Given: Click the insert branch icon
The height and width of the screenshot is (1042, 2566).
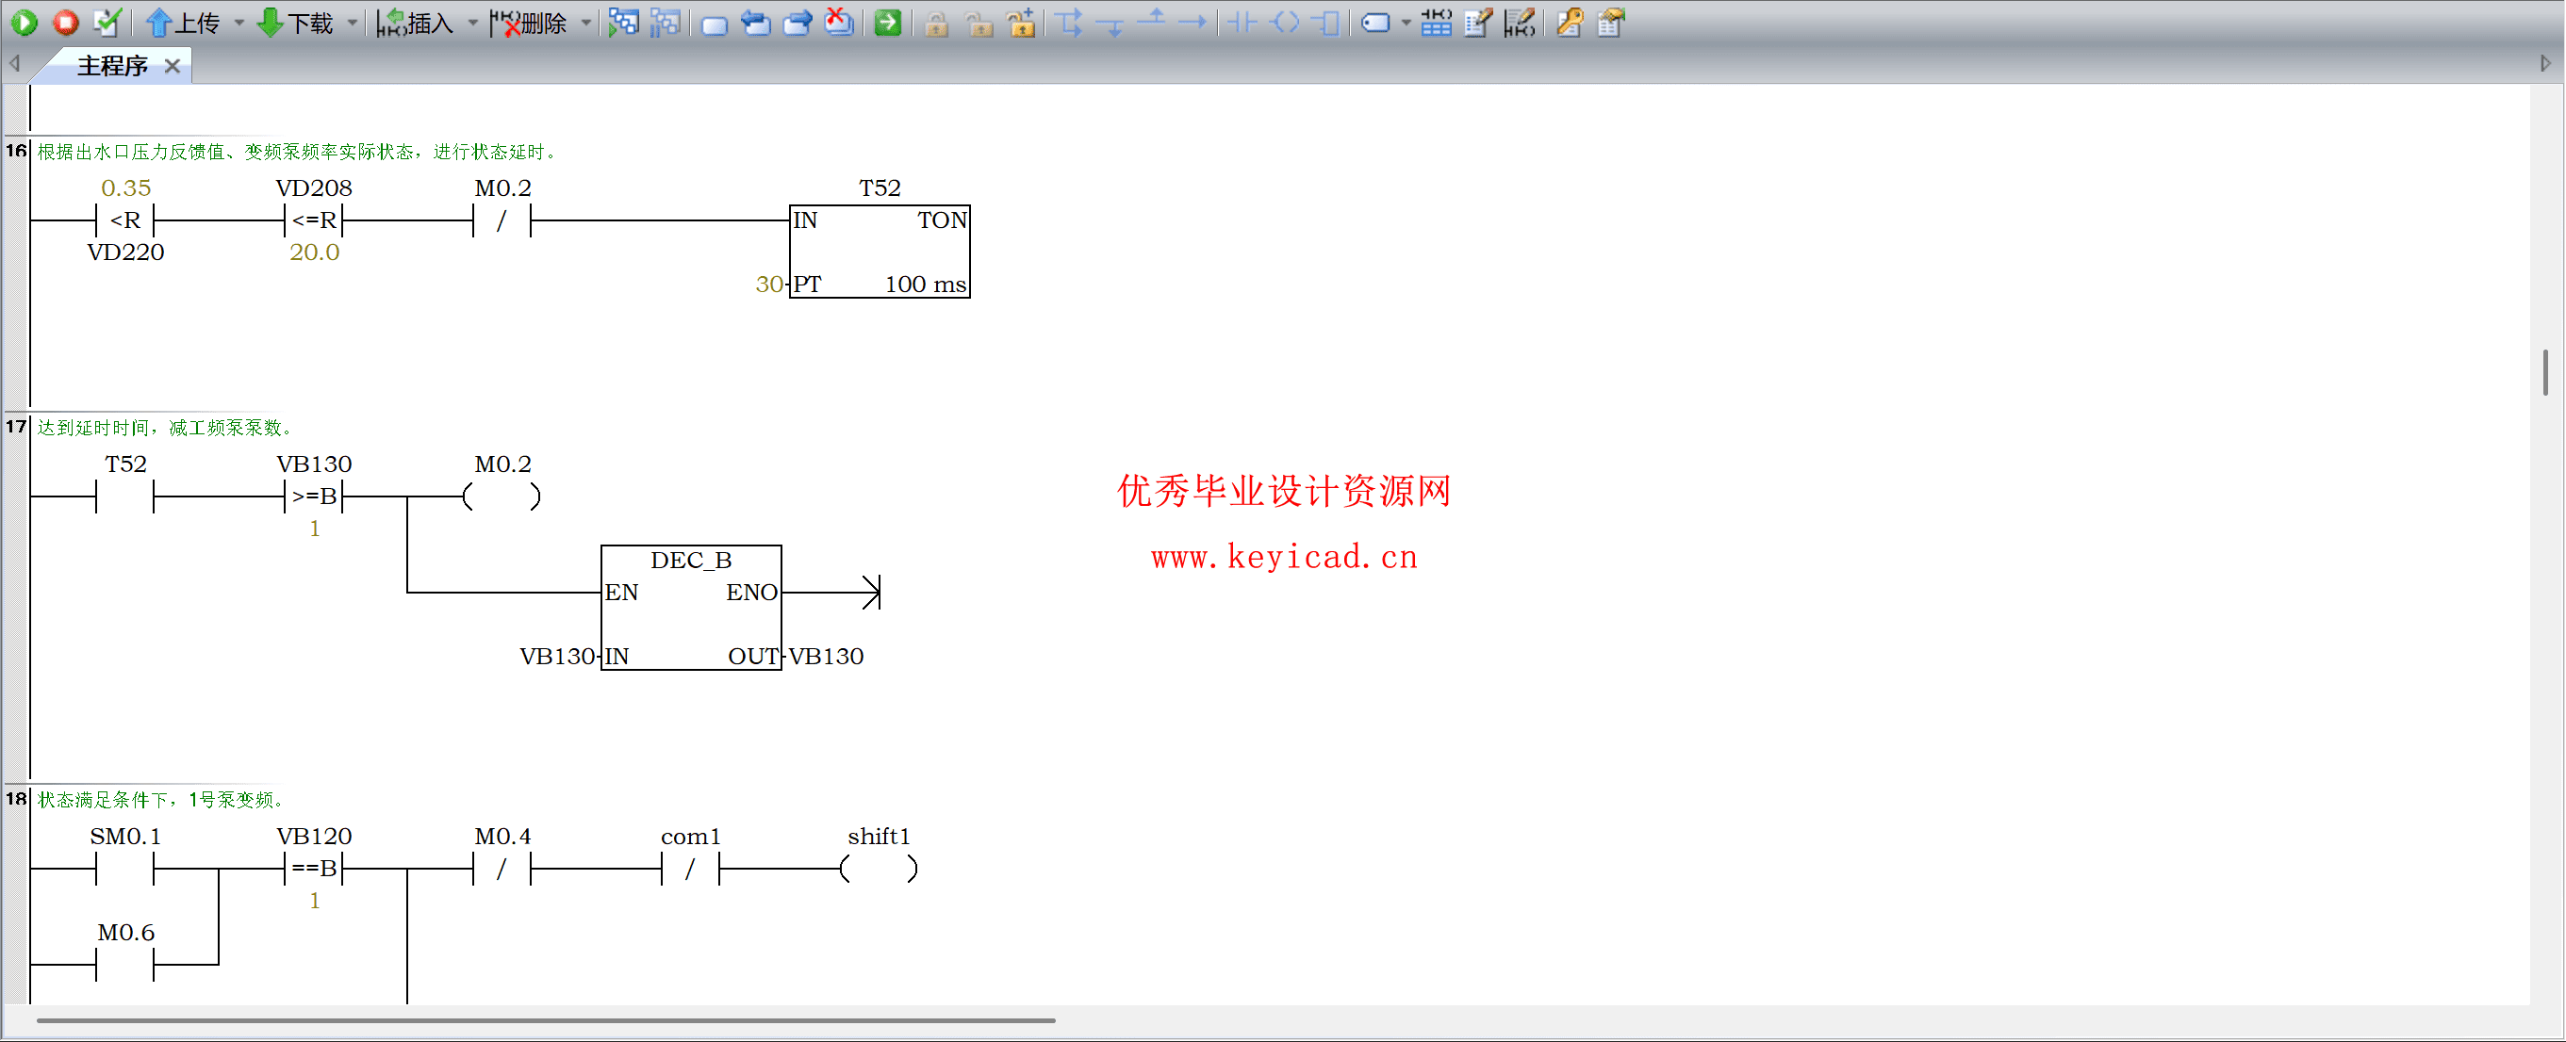Looking at the screenshot, I should tap(1070, 22).
